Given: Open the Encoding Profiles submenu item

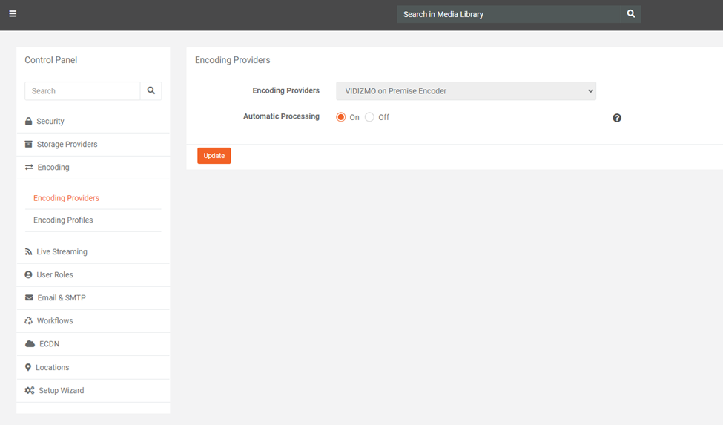Looking at the screenshot, I should [63, 220].
